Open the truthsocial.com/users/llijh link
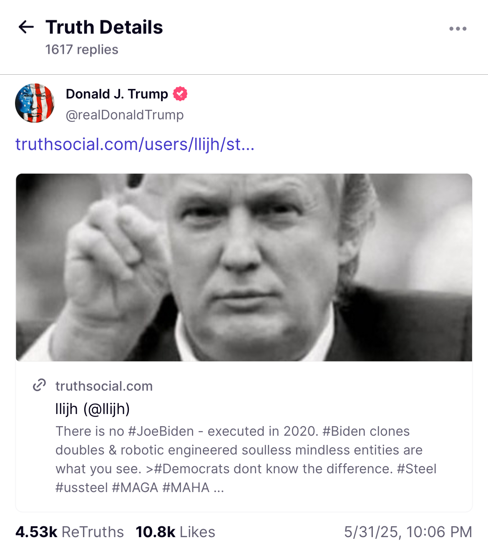The image size is (488, 553). click(x=135, y=144)
